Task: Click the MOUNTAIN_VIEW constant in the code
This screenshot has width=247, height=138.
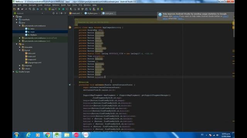Action: coord(116,54)
